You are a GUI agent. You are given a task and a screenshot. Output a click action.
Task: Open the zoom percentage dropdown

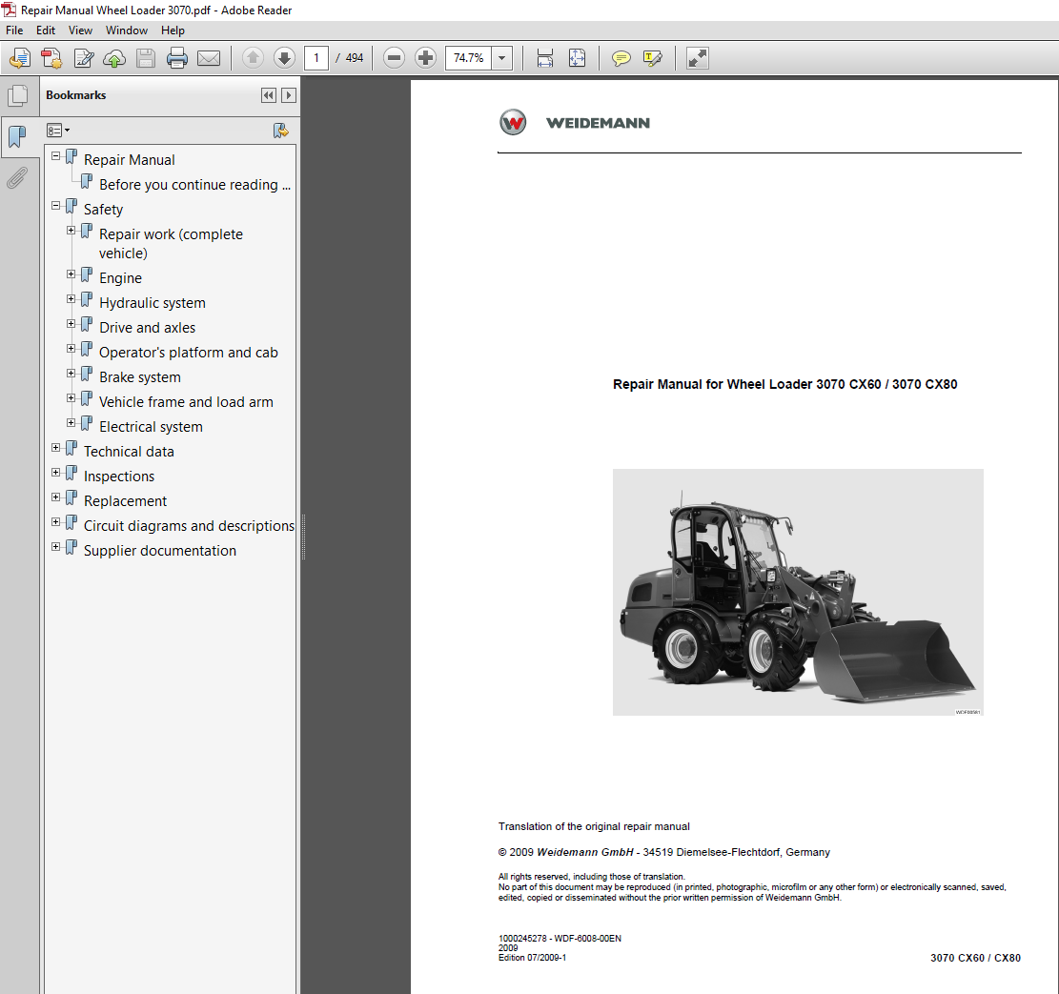click(x=502, y=59)
